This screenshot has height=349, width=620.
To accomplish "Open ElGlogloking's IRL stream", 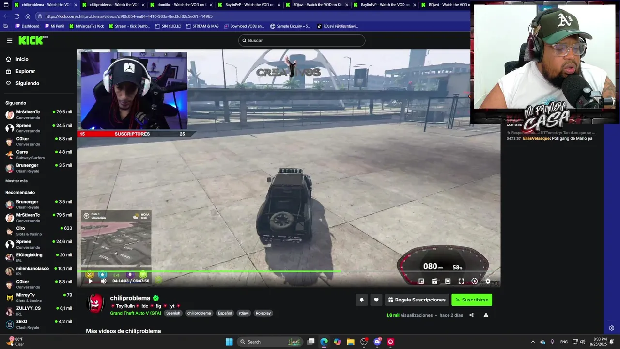I will click(x=39, y=257).
